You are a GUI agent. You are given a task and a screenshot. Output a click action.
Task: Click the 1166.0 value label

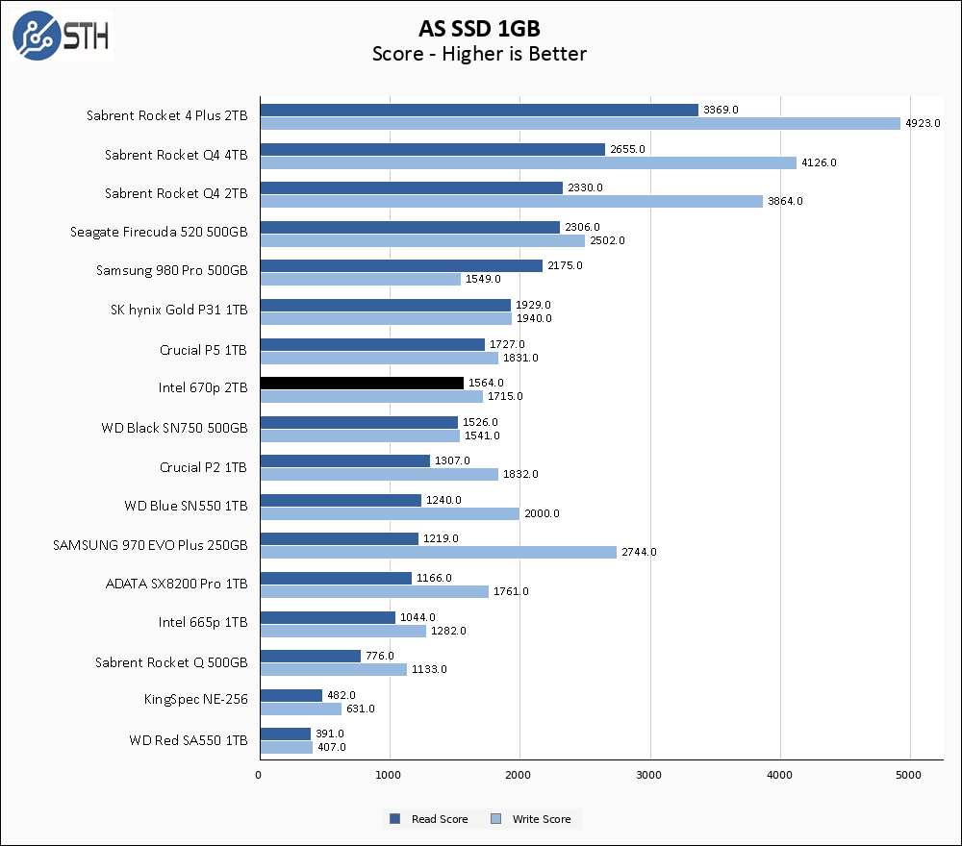(434, 578)
